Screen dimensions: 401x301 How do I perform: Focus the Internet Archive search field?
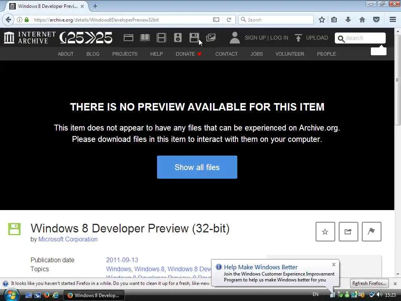pos(360,38)
